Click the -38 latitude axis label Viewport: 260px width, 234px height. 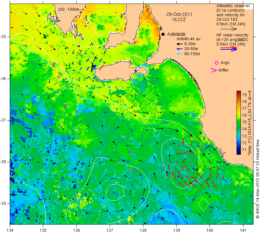point(3,162)
